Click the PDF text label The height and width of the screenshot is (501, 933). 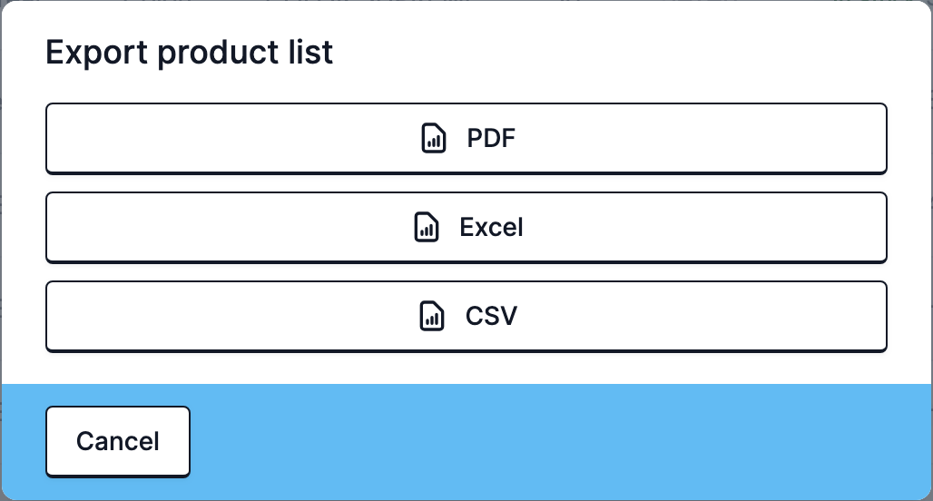tap(491, 138)
